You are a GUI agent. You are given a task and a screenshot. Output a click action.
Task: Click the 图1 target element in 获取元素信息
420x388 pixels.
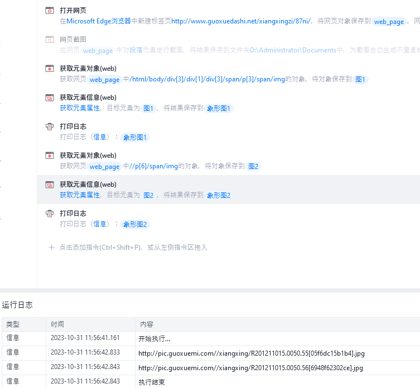(x=148, y=109)
